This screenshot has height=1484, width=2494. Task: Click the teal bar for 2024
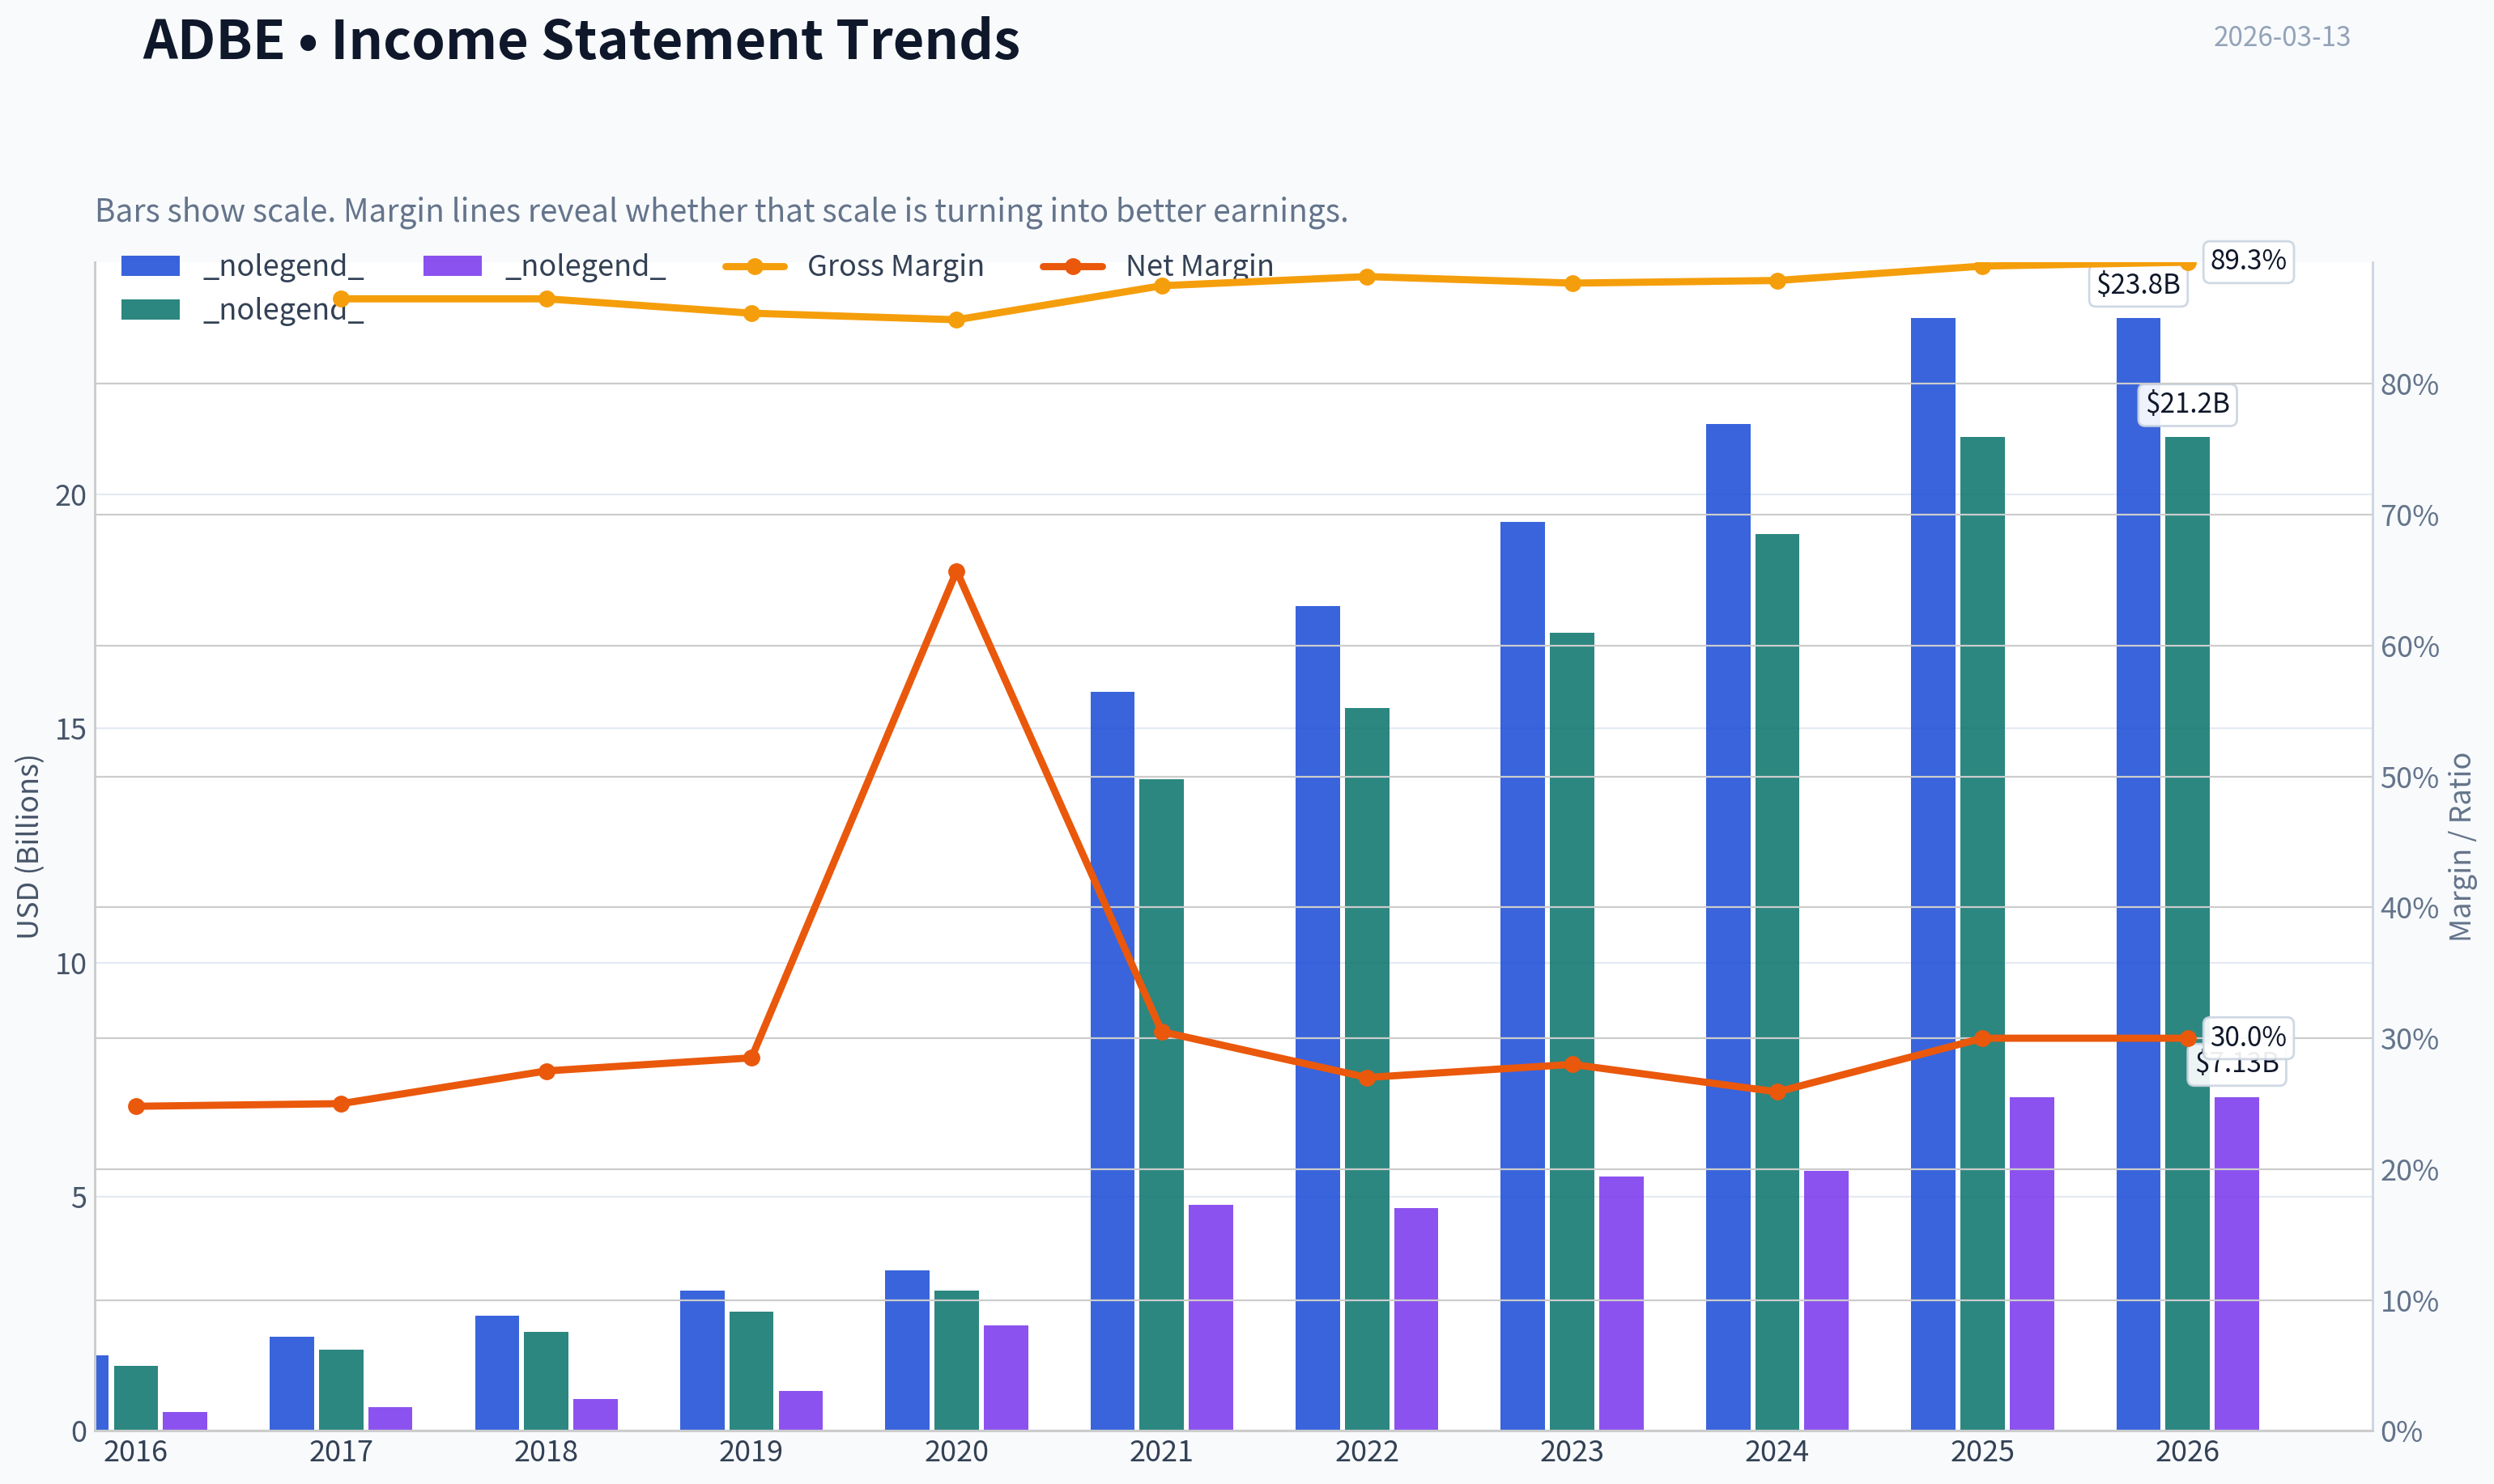point(1777,982)
